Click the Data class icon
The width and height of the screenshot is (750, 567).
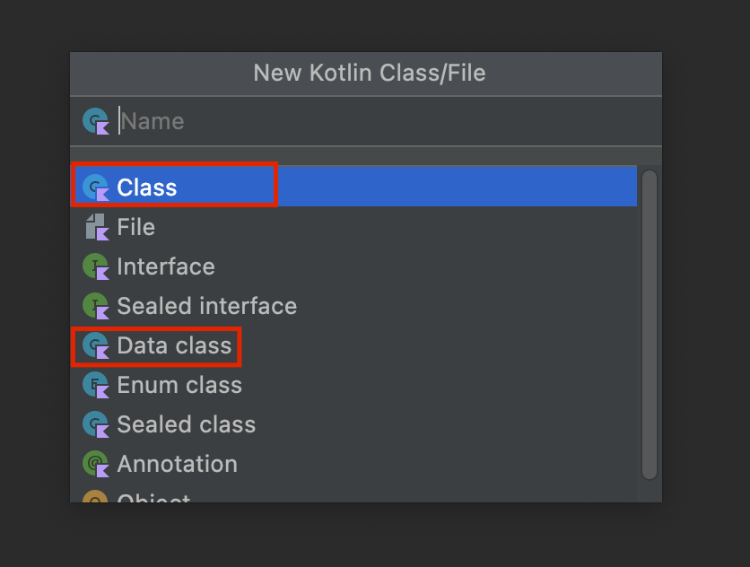click(x=96, y=345)
